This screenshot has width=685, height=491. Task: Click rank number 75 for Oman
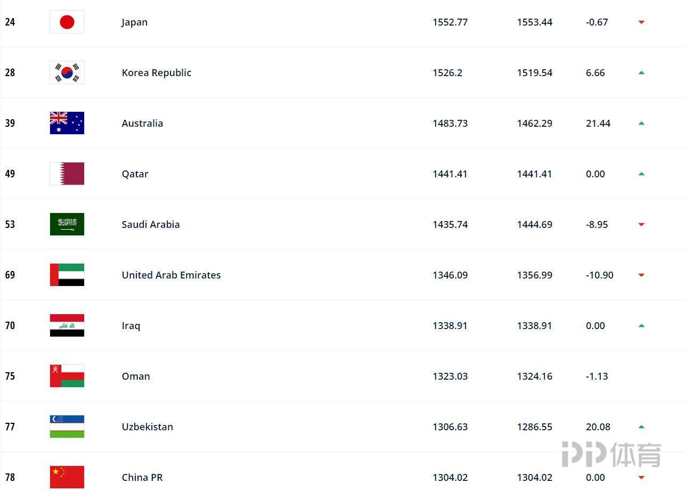pos(10,377)
